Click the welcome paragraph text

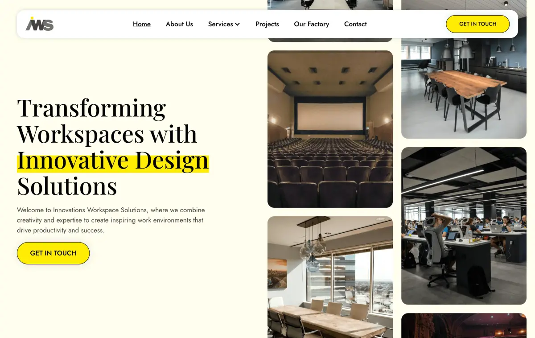[111, 220]
